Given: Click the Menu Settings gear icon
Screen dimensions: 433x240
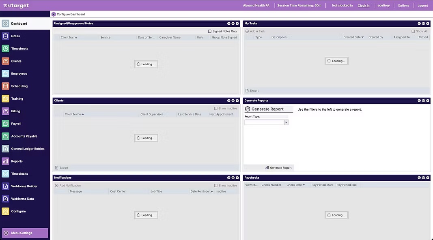Looking at the screenshot, I should click(6, 233).
